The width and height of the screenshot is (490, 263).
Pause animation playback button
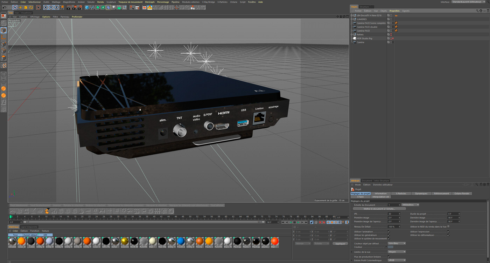pos(294,222)
